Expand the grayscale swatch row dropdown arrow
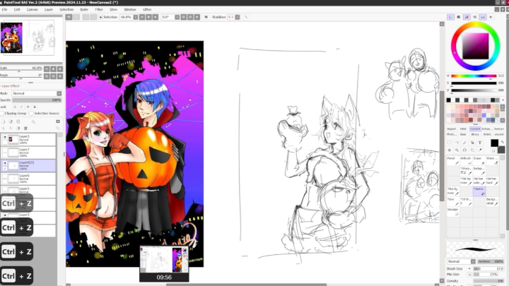Viewport: 509px width, 286px height. (x=503, y=100)
